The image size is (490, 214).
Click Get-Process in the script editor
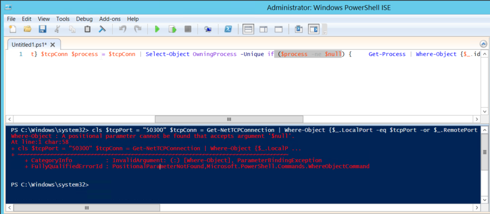[x=387, y=54]
